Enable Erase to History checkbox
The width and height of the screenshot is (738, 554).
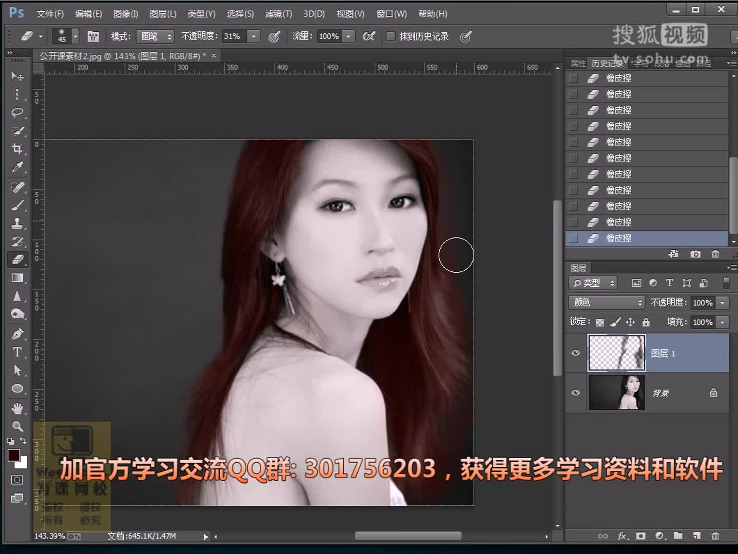tap(391, 36)
